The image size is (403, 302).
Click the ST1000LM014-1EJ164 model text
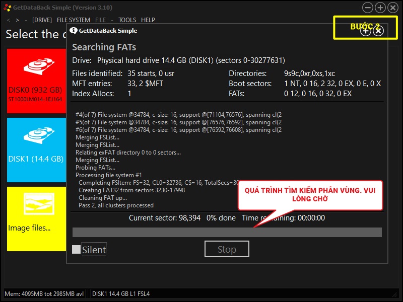35,99
